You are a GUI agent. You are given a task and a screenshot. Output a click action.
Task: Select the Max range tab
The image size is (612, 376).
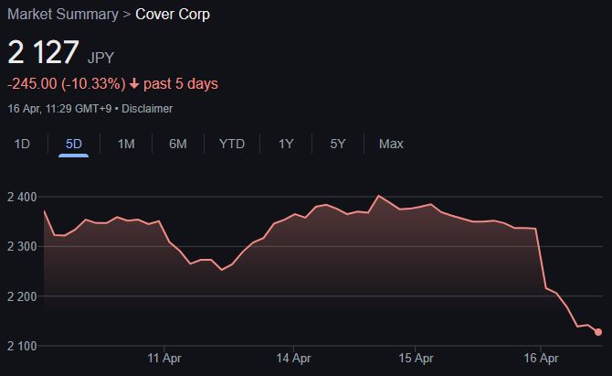point(391,144)
